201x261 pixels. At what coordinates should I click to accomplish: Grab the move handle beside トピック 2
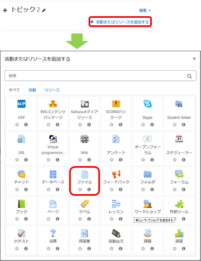point(5,10)
